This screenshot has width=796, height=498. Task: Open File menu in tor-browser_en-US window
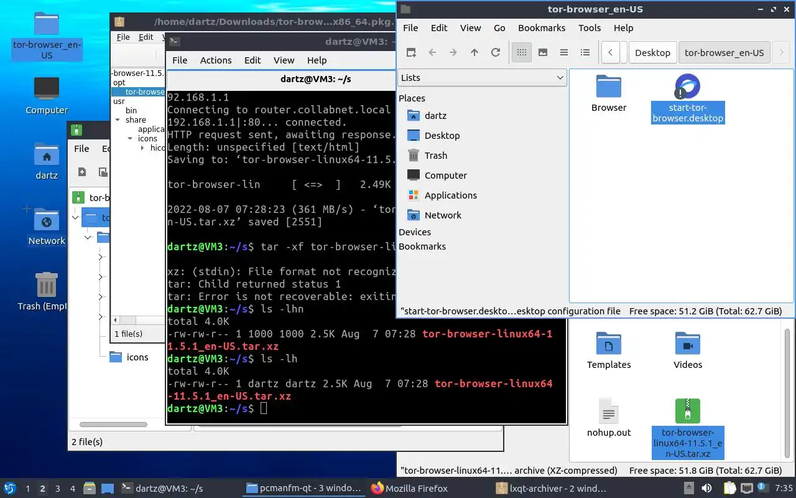pos(410,27)
